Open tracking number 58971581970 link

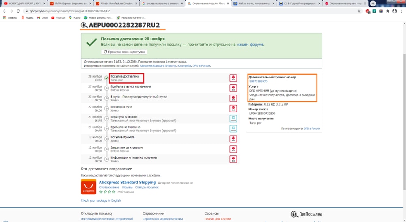tap(258, 81)
